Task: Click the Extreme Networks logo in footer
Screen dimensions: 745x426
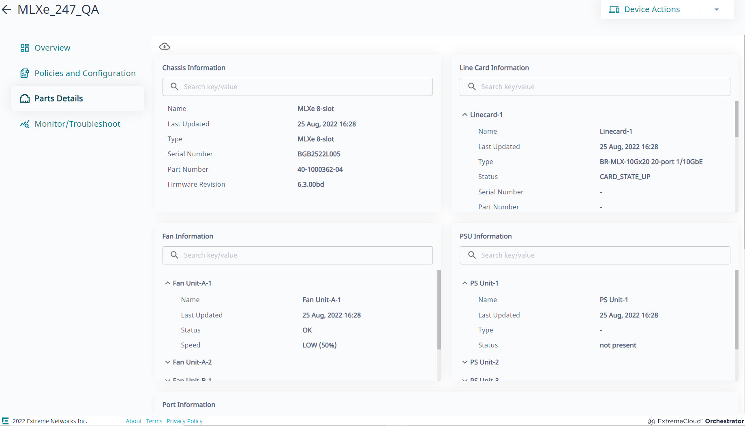Action: [x=5, y=421]
